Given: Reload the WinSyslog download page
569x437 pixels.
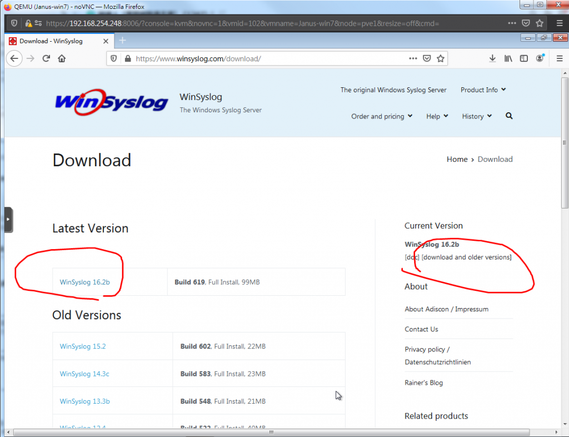Looking at the screenshot, I should (x=46, y=58).
